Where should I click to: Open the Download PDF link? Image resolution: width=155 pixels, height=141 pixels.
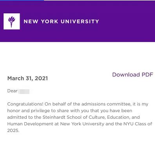[x=133, y=75]
